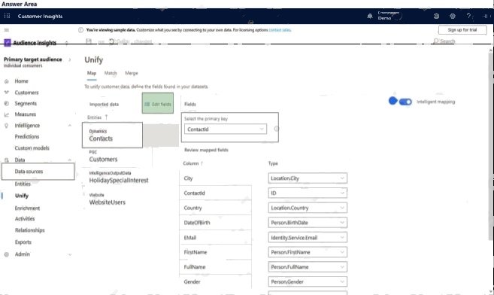Click the info icon in sample data banner
The width and height of the screenshot is (494, 295).
80,30
